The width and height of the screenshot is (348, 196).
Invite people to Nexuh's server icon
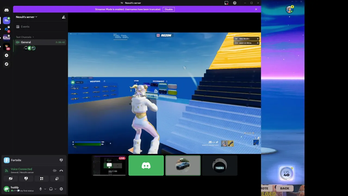(64, 17)
